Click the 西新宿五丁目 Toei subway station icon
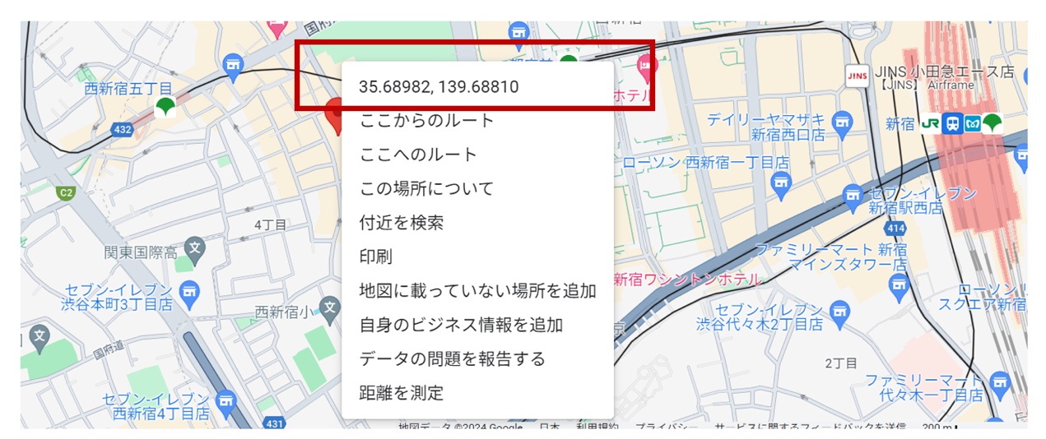The height and width of the screenshot is (439, 1046). coord(165,107)
